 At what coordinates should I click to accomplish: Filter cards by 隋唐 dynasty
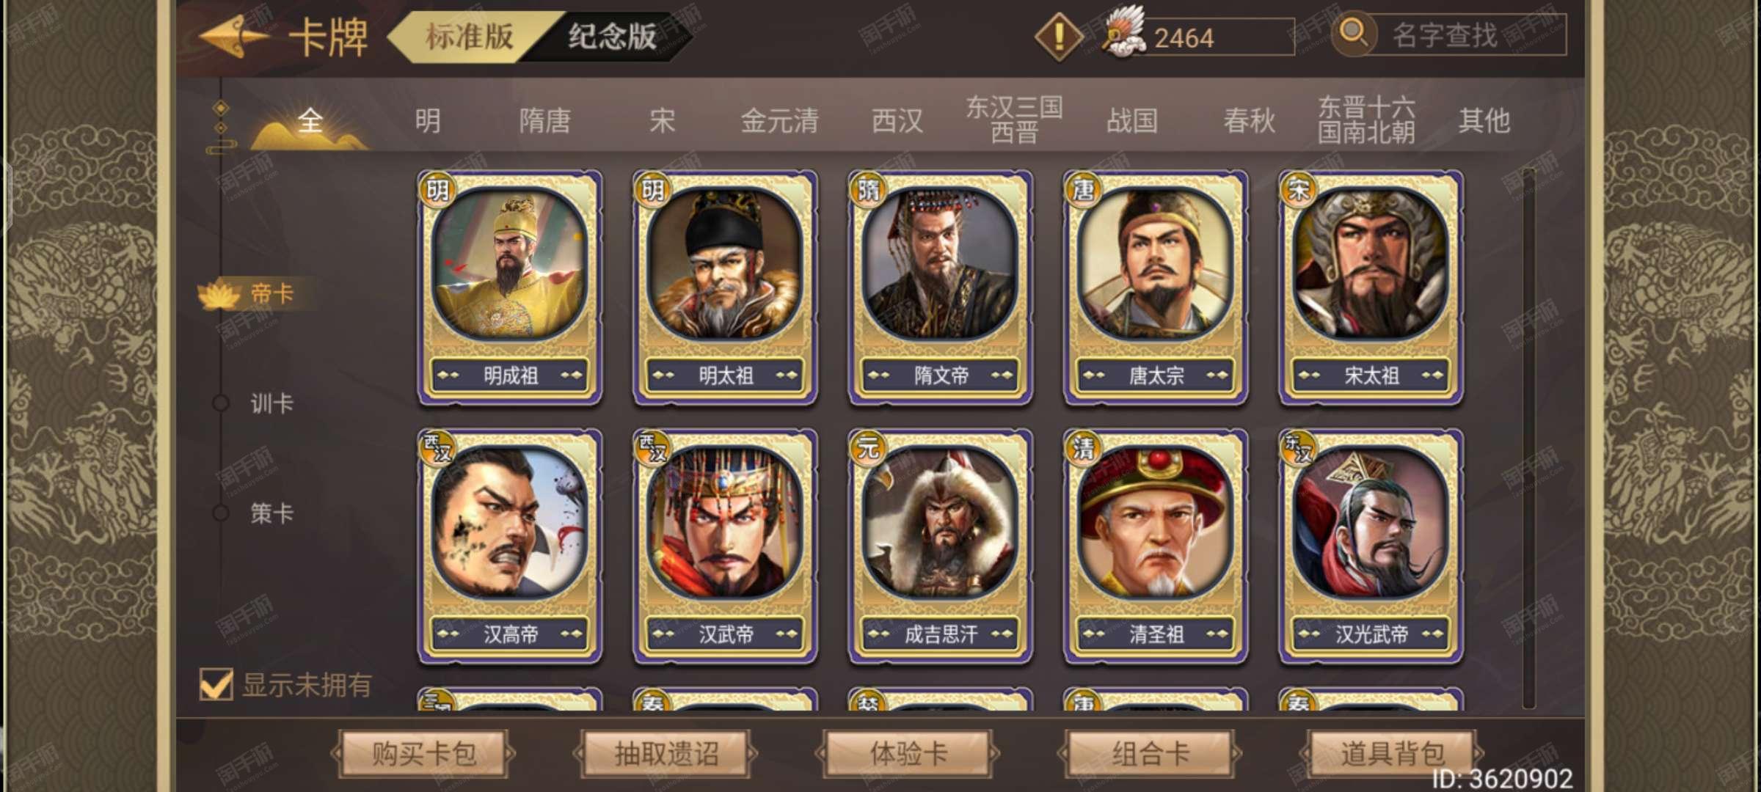tap(544, 121)
